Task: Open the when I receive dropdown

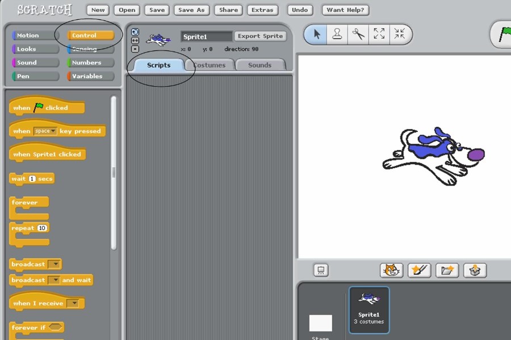Action: (x=73, y=304)
